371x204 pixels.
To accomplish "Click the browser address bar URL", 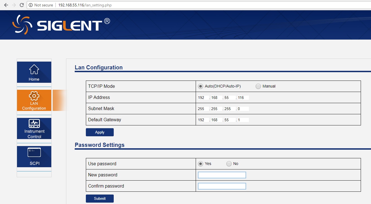I will tap(85, 5).
